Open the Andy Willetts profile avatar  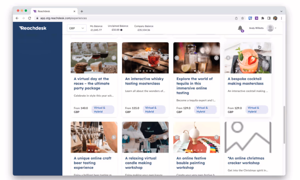pyautogui.click(x=270, y=28)
